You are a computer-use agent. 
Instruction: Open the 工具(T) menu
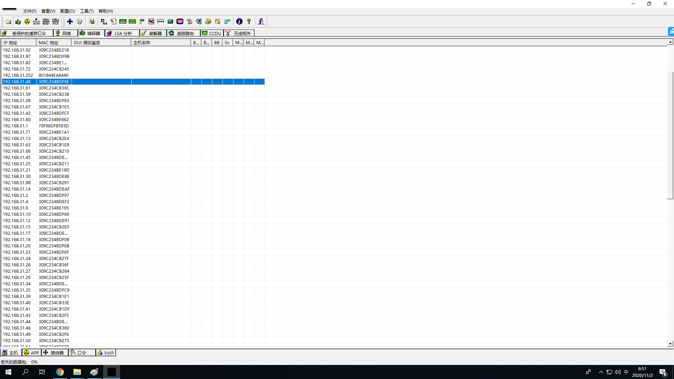pos(87,11)
